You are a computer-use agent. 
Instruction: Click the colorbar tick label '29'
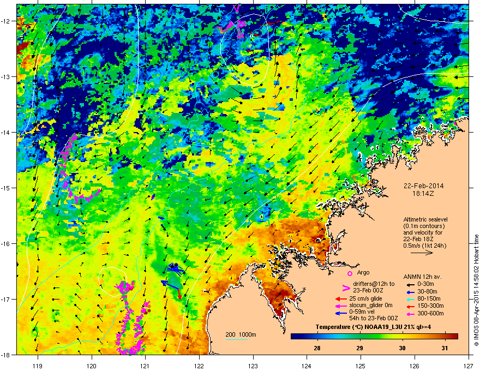point(359,348)
